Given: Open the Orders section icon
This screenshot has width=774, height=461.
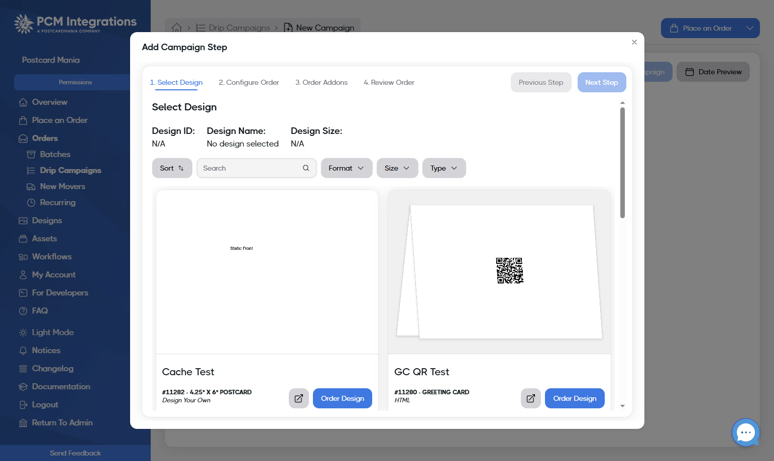Looking at the screenshot, I should coord(23,138).
